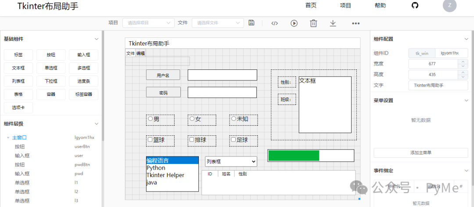Select the 未知 radio button
Screen dimensions: 474x207
[233, 119]
